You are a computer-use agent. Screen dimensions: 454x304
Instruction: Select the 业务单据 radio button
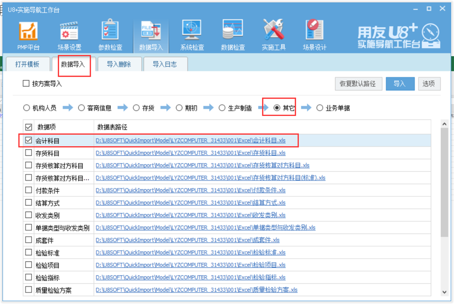[320, 108]
